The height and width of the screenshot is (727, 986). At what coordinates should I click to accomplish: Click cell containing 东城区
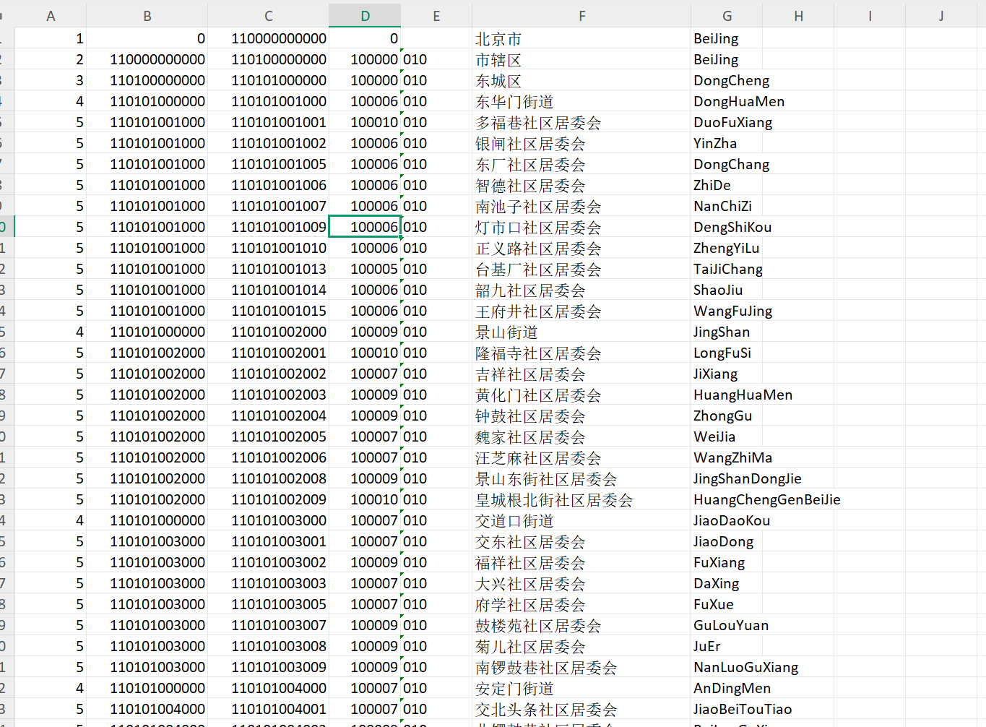coord(581,80)
